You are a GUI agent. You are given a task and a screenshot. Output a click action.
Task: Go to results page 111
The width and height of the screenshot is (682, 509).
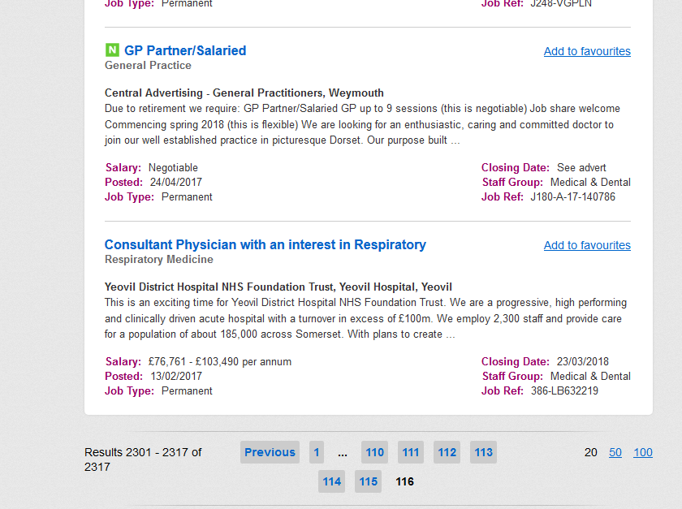[411, 452]
